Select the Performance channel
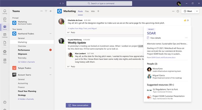The width and height of the screenshot is (202, 110). 24,50
